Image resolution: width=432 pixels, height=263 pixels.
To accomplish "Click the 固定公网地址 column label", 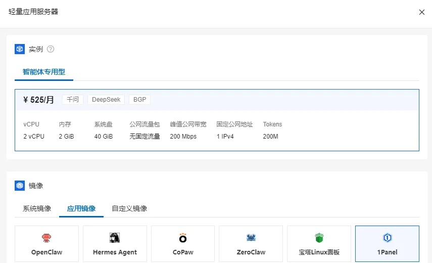I will (234, 124).
